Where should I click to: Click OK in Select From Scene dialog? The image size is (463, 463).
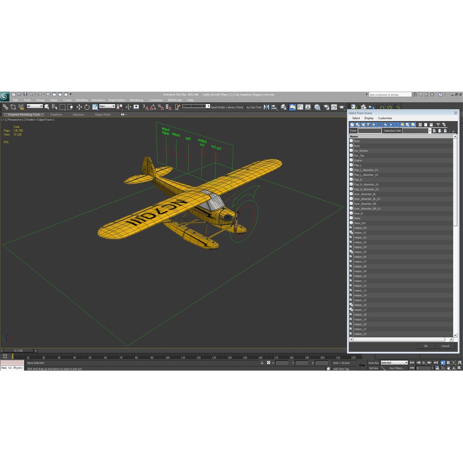[426, 346]
